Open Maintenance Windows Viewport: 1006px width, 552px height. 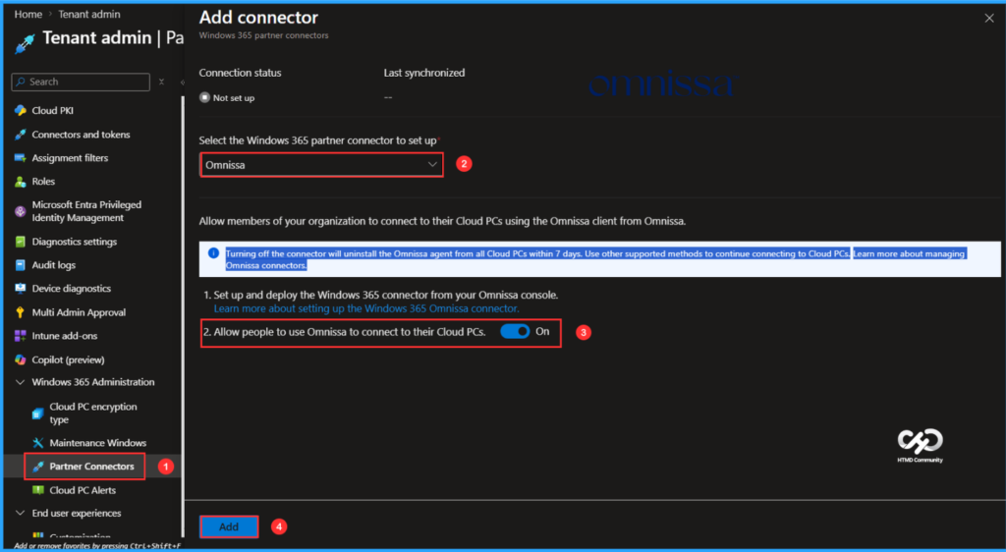[x=98, y=443]
